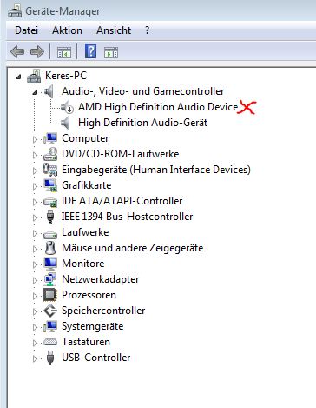Click the Back arrow toolbar icon
Screen dimensions: 316x408
[17, 52]
